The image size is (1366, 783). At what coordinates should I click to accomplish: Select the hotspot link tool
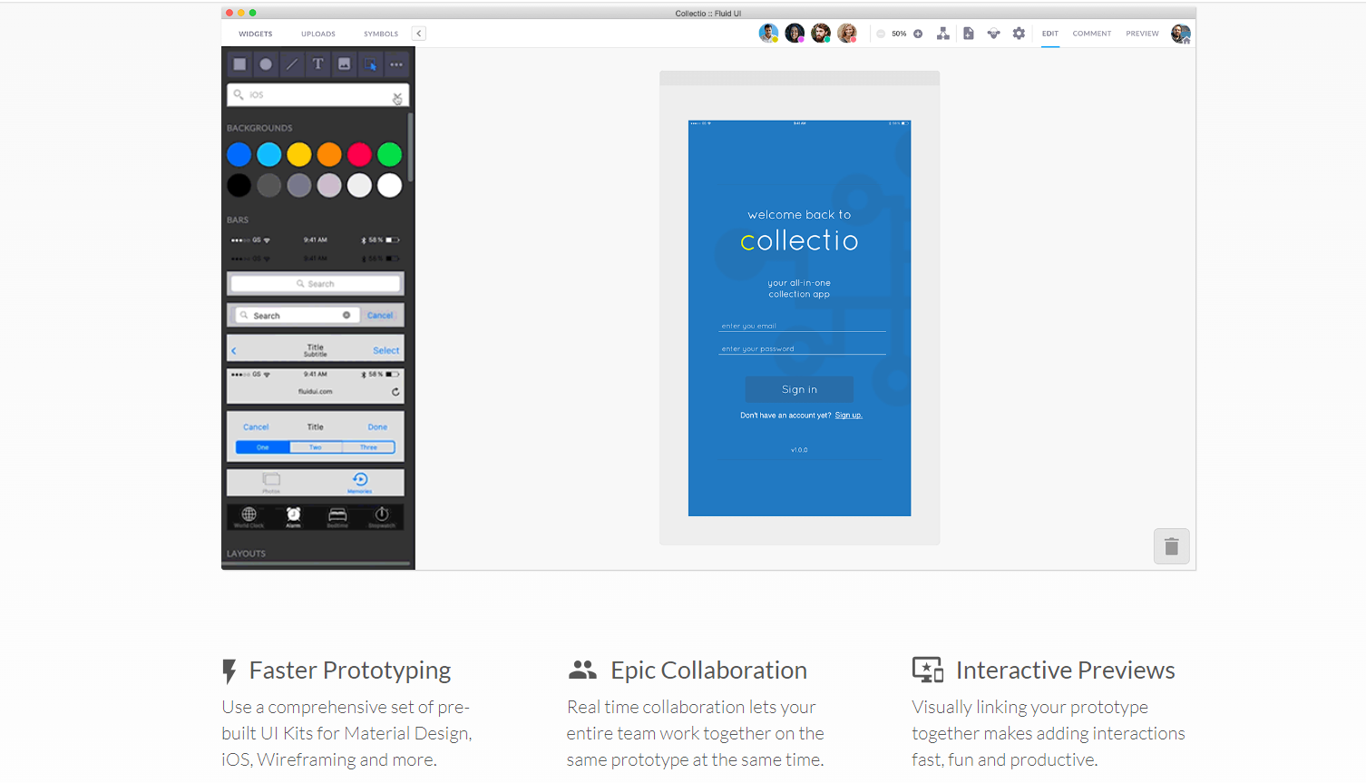(370, 64)
